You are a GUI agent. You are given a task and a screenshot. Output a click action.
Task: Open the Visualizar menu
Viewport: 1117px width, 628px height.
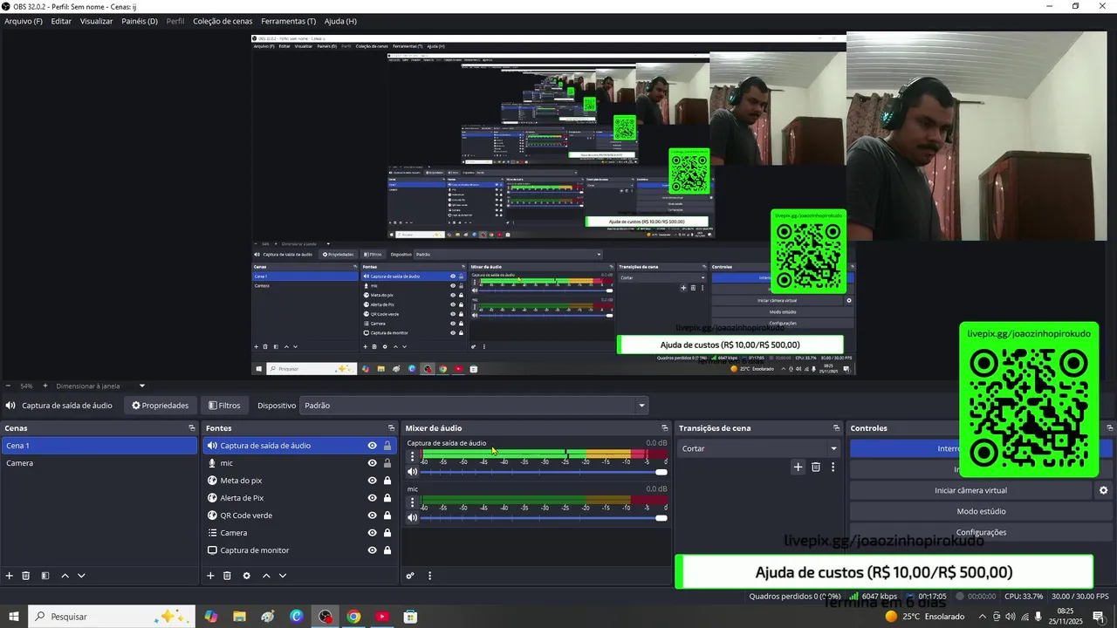pyautogui.click(x=96, y=21)
